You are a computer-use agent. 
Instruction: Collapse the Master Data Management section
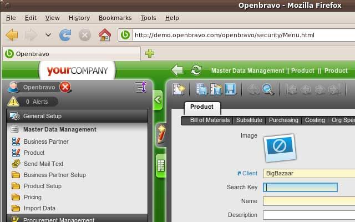click(77, 129)
